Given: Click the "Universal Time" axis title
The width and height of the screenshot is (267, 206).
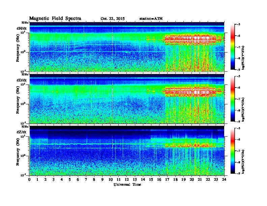Looking at the screenshot, I should (127, 184).
